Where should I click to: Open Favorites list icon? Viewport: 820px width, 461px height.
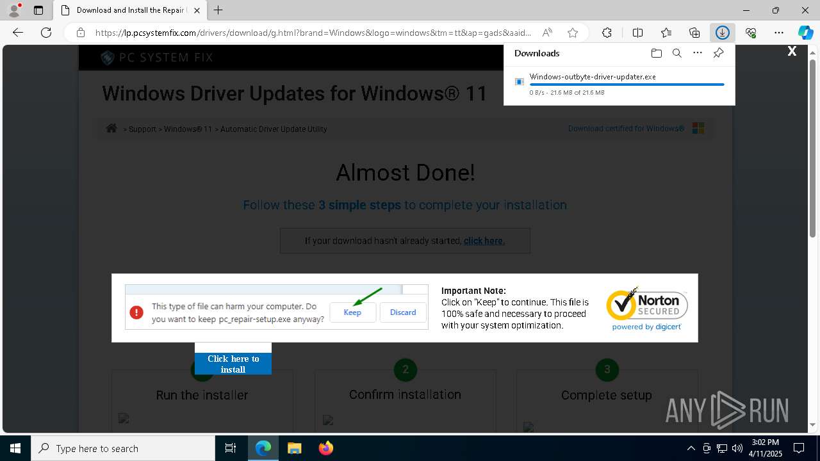click(666, 33)
